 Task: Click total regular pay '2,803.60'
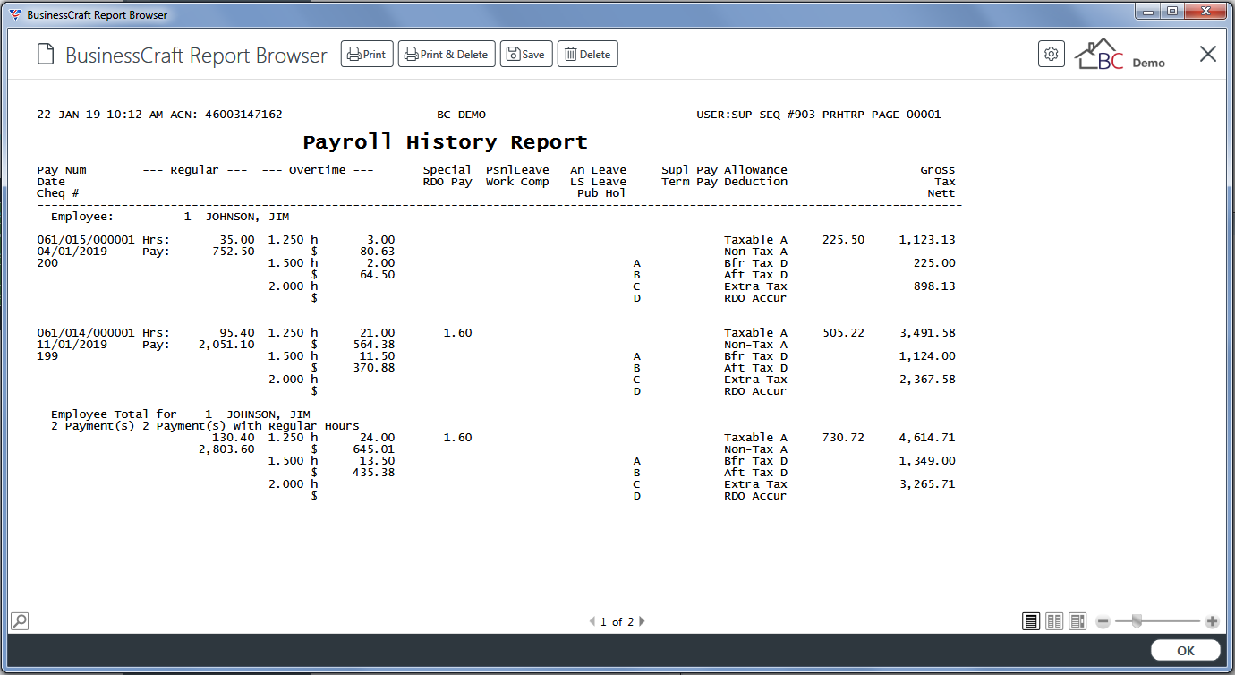tap(226, 449)
